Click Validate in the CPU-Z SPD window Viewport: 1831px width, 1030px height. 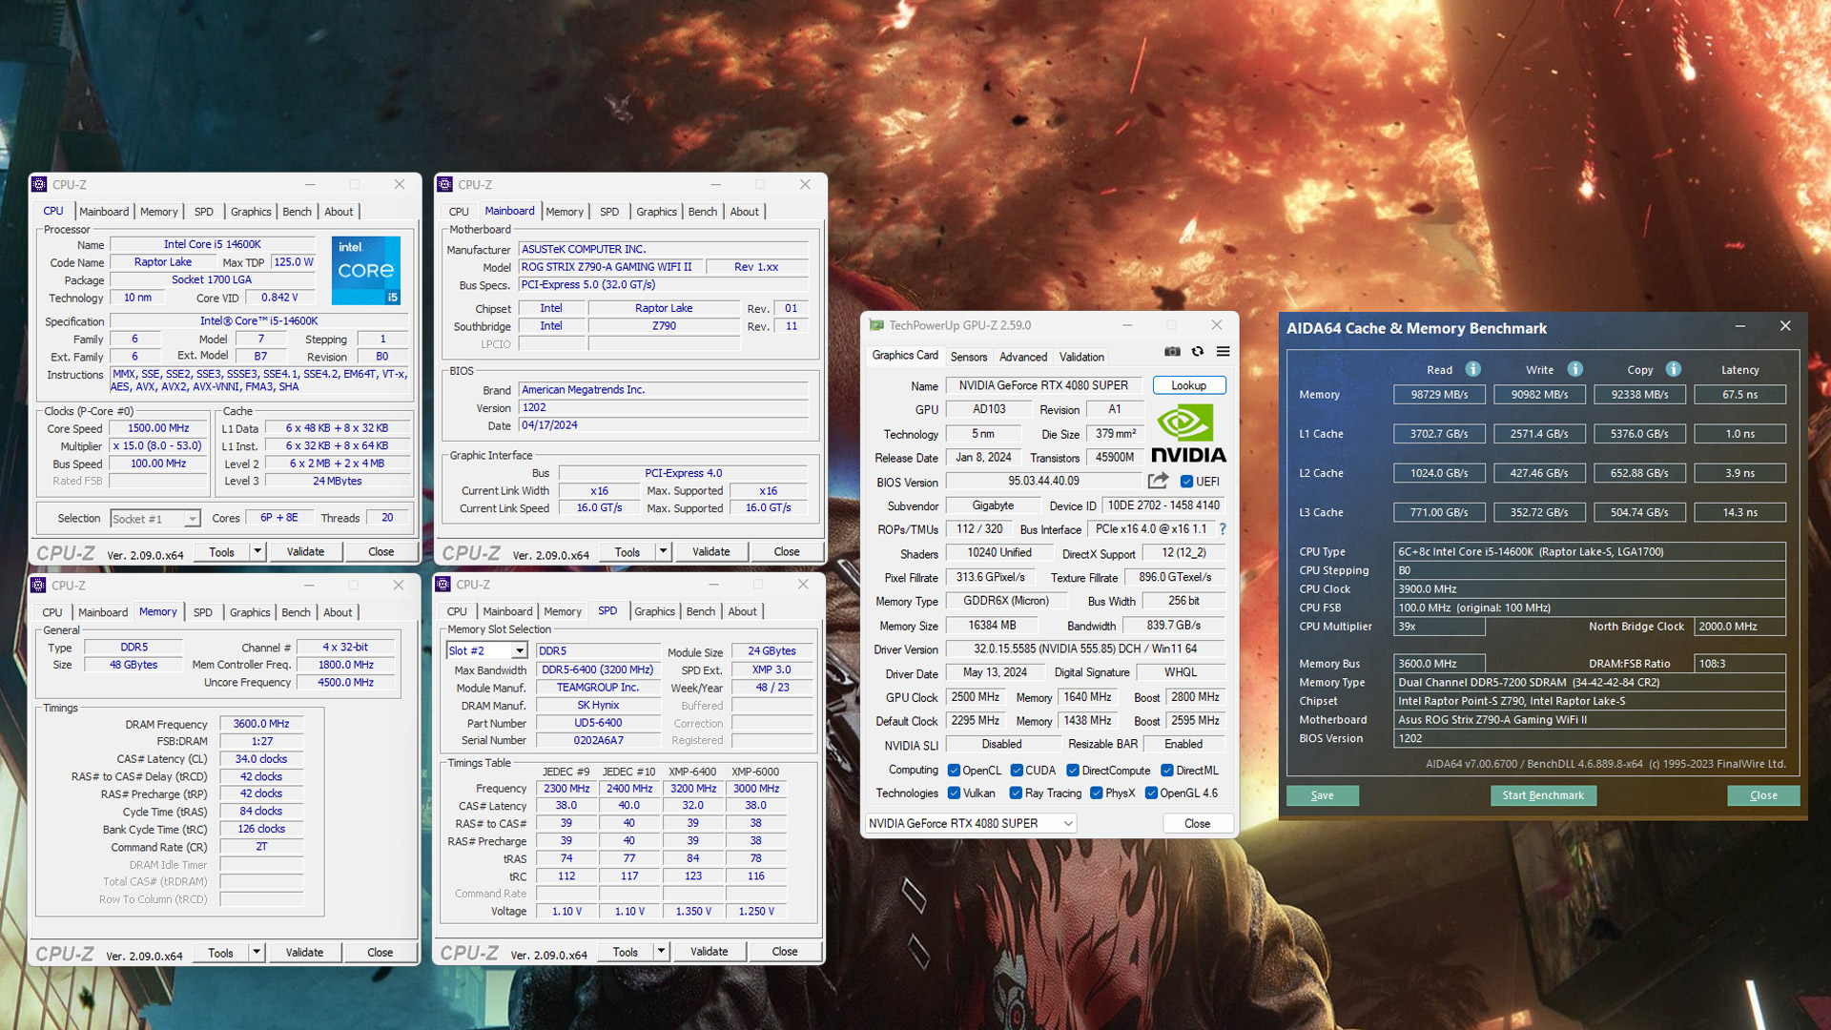tap(709, 952)
